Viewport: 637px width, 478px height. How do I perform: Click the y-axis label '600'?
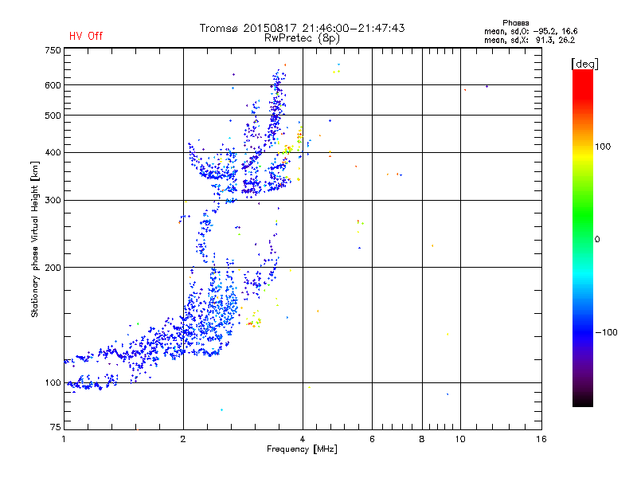[x=53, y=85]
